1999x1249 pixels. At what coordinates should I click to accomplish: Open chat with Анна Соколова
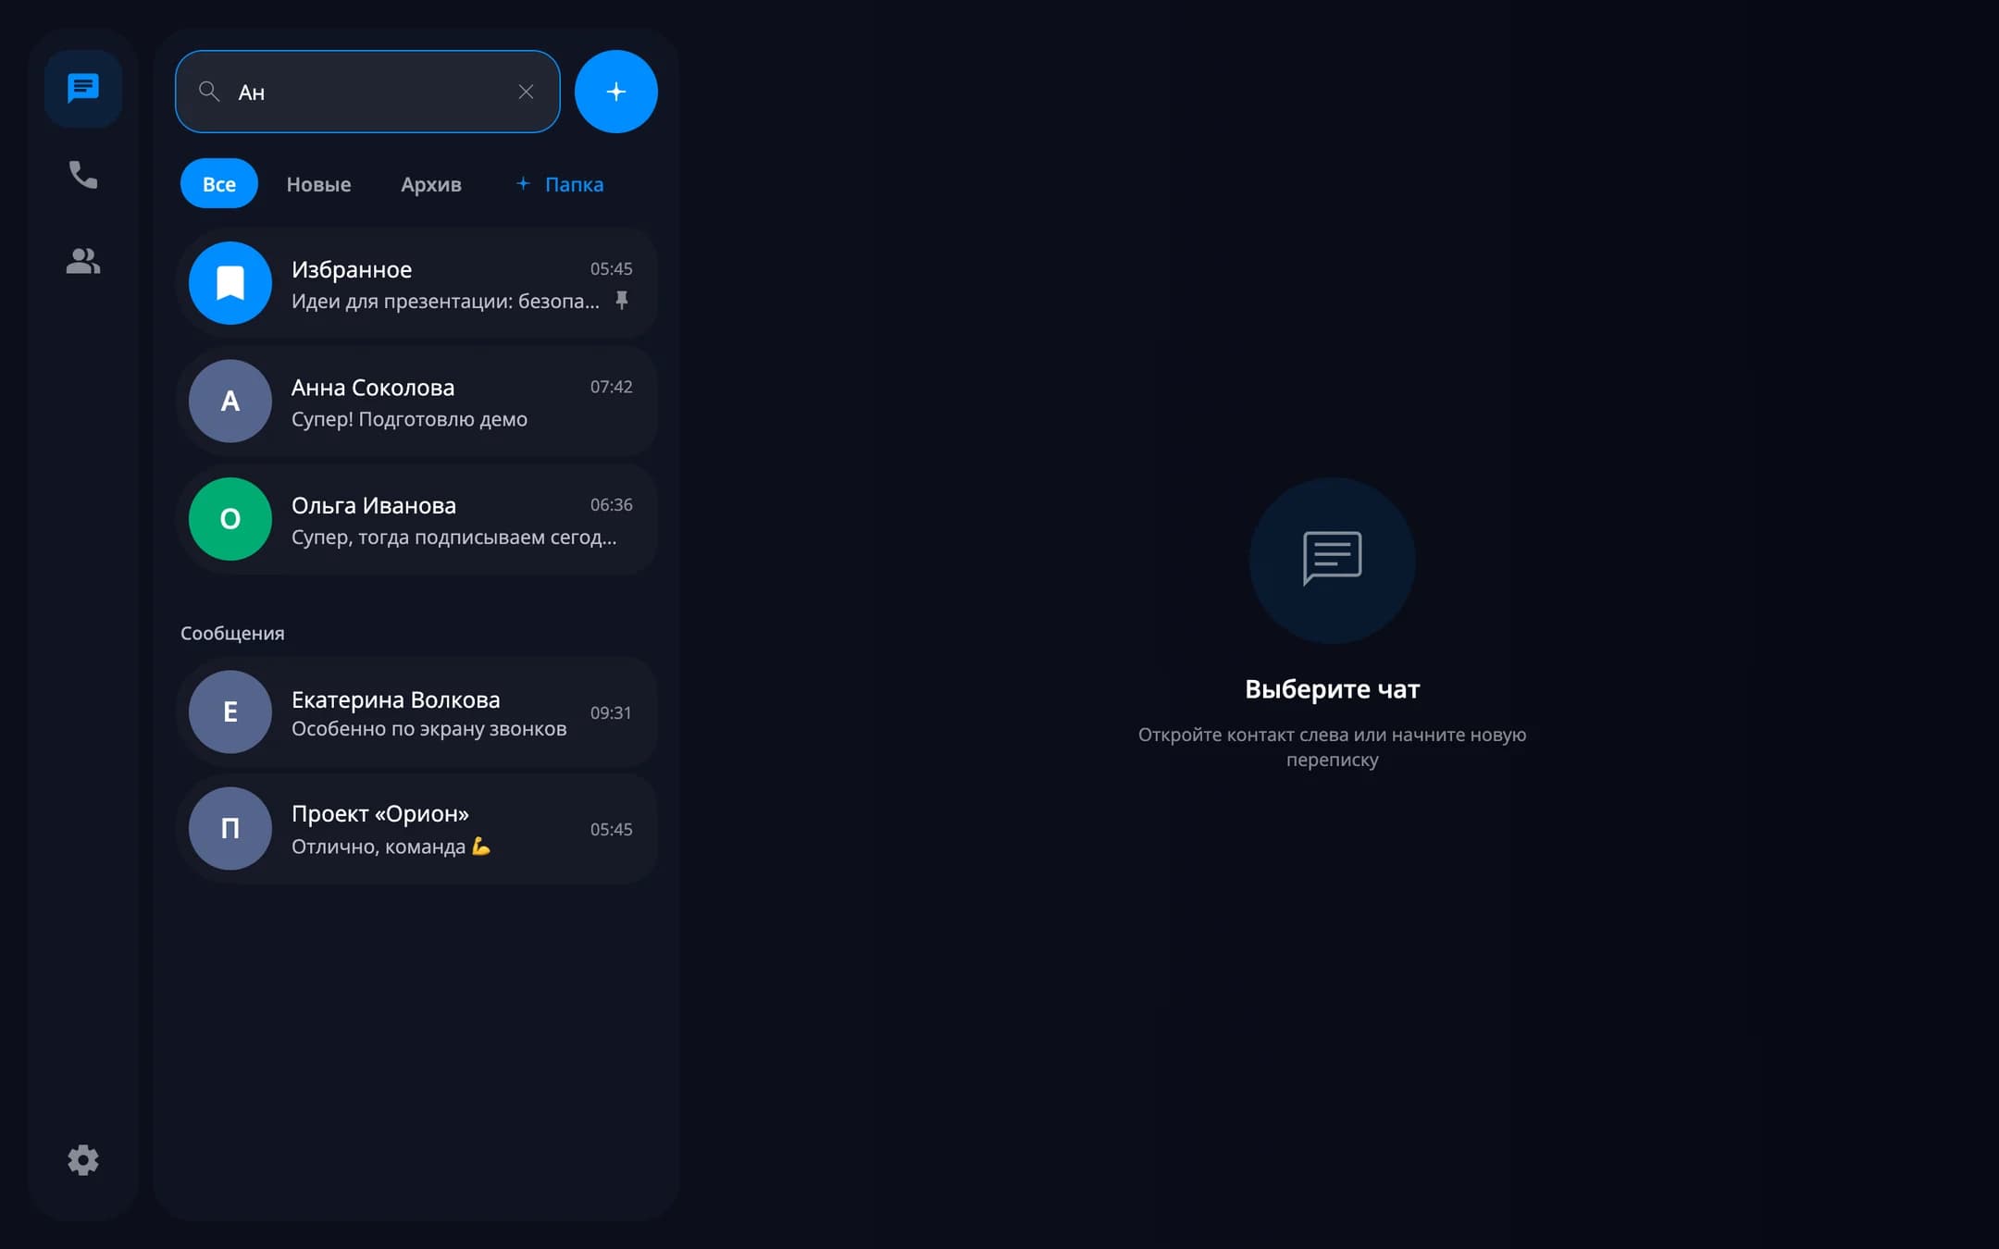pyautogui.click(x=416, y=402)
